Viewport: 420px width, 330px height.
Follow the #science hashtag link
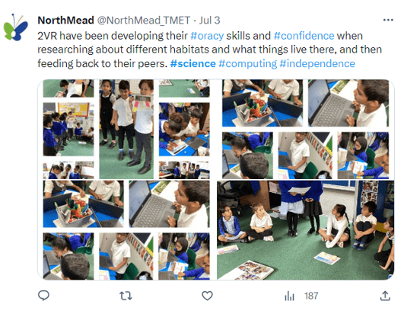pyautogui.click(x=192, y=63)
